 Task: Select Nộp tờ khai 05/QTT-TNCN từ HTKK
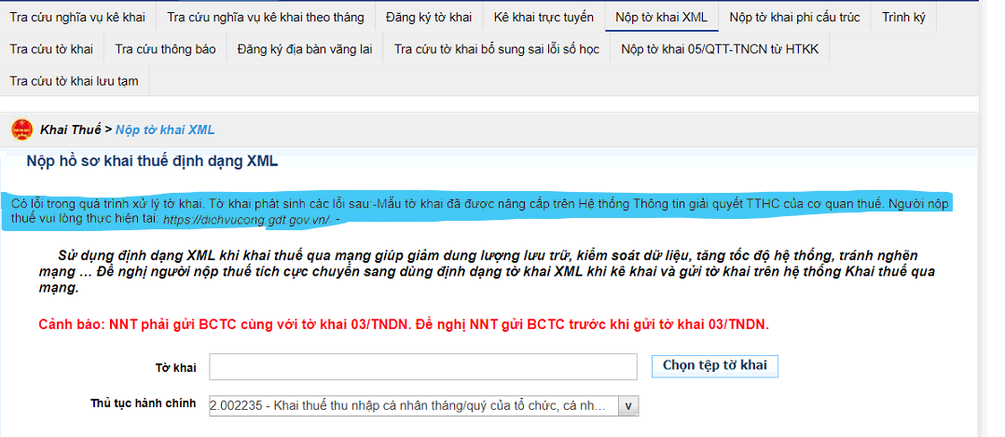(x=719, y=48)
